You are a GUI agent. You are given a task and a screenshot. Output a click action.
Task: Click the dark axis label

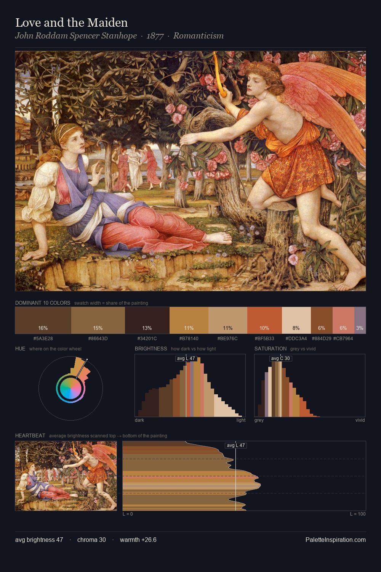coord(139,420)
